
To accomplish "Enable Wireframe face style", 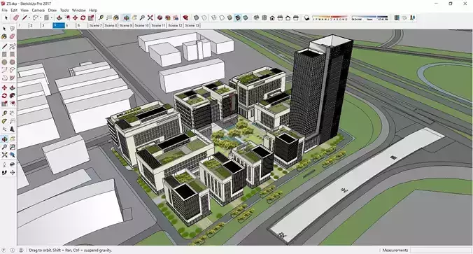I will click(214, 17).
